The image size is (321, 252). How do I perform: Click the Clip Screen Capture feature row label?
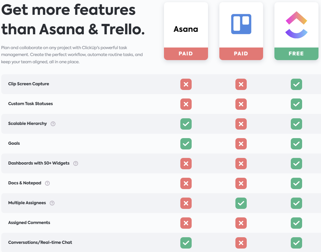29,84
